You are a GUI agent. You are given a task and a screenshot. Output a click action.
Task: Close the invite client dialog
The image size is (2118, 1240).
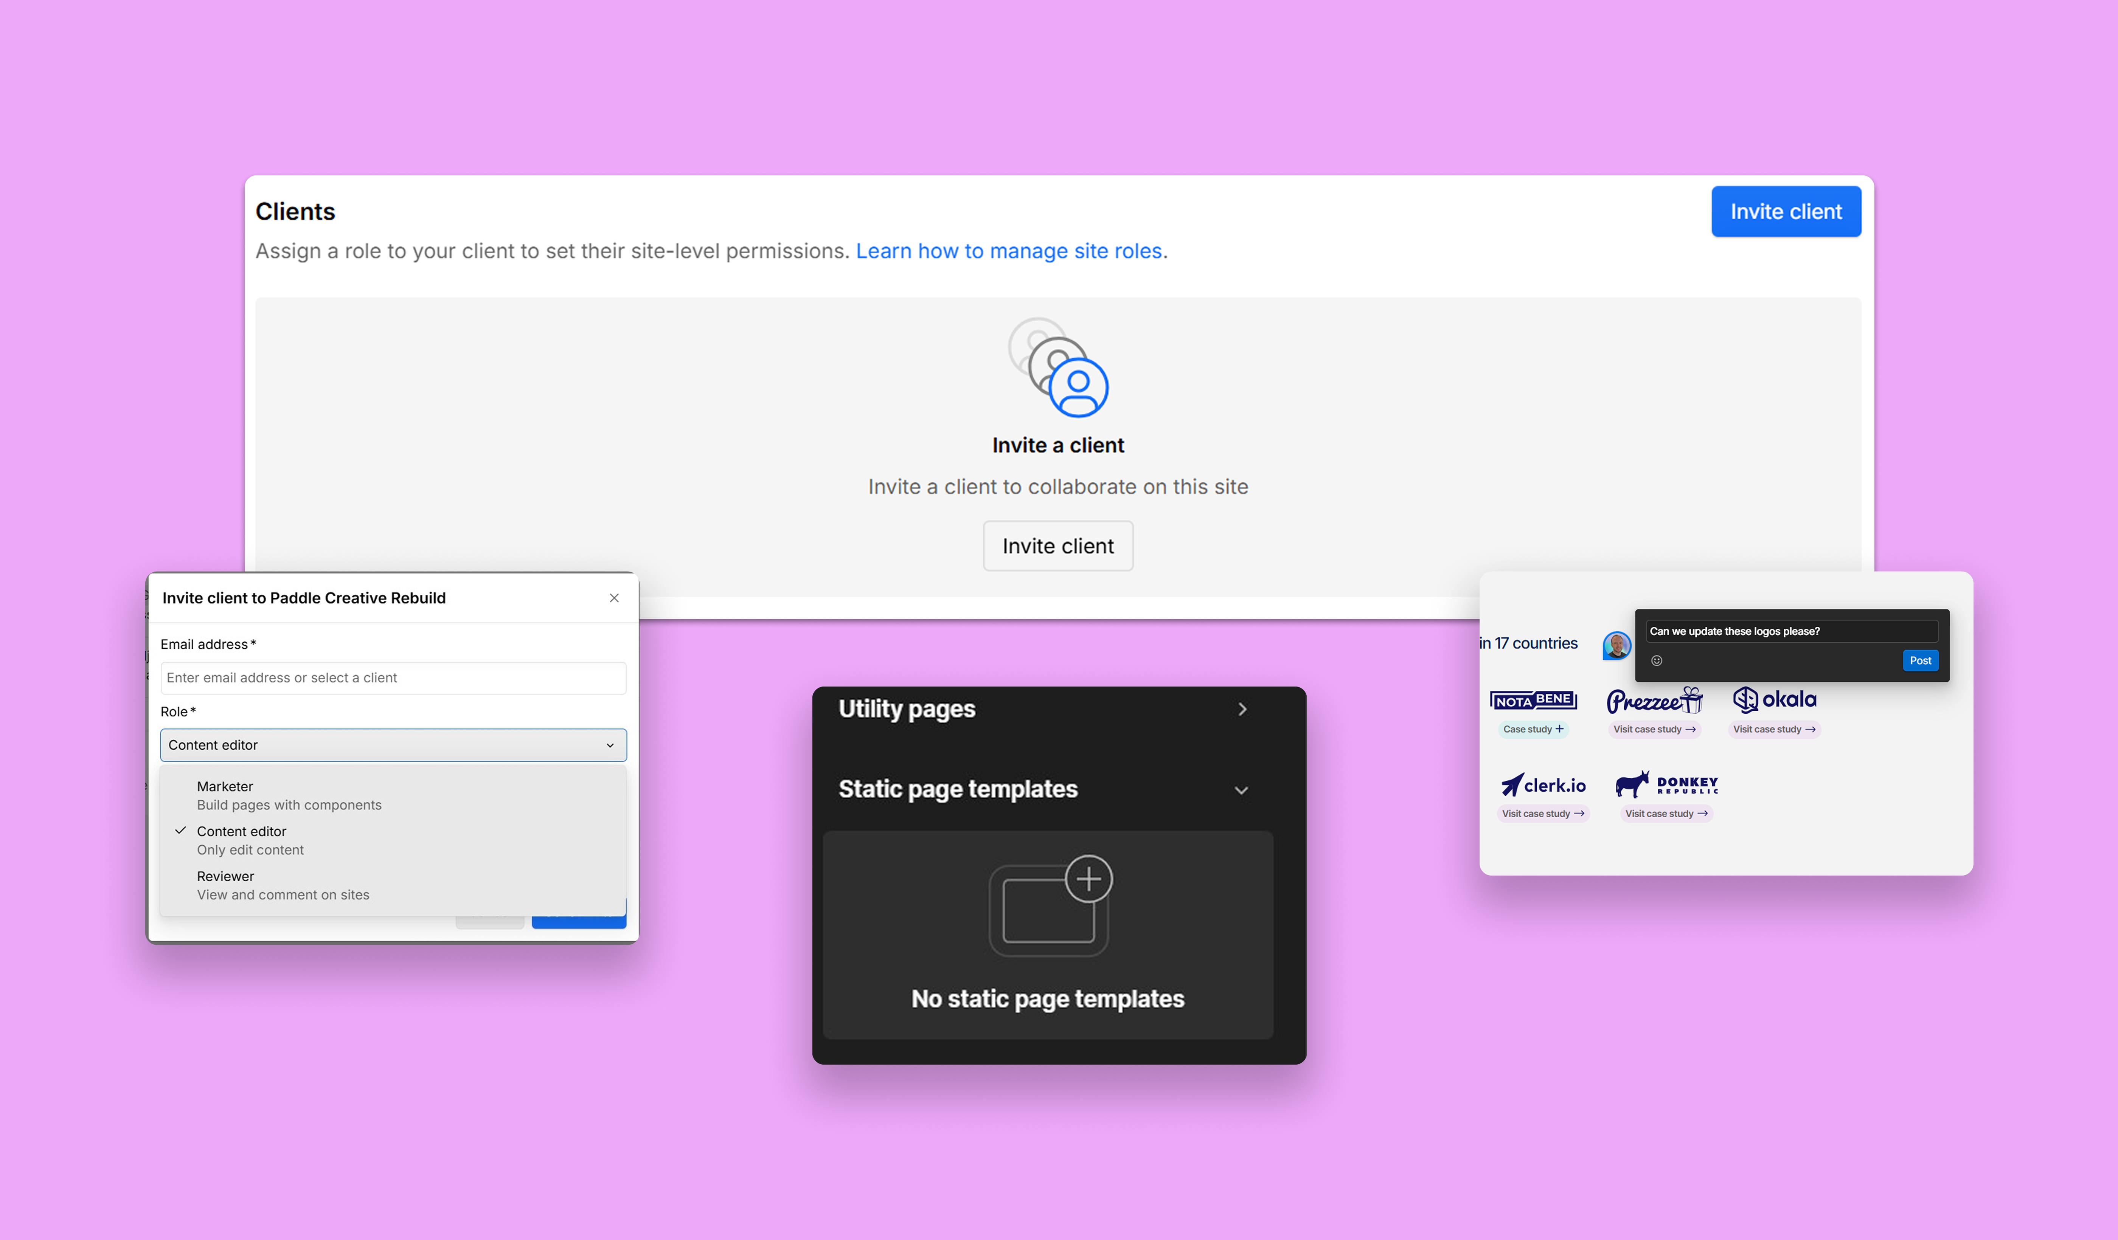click(614, 597)
